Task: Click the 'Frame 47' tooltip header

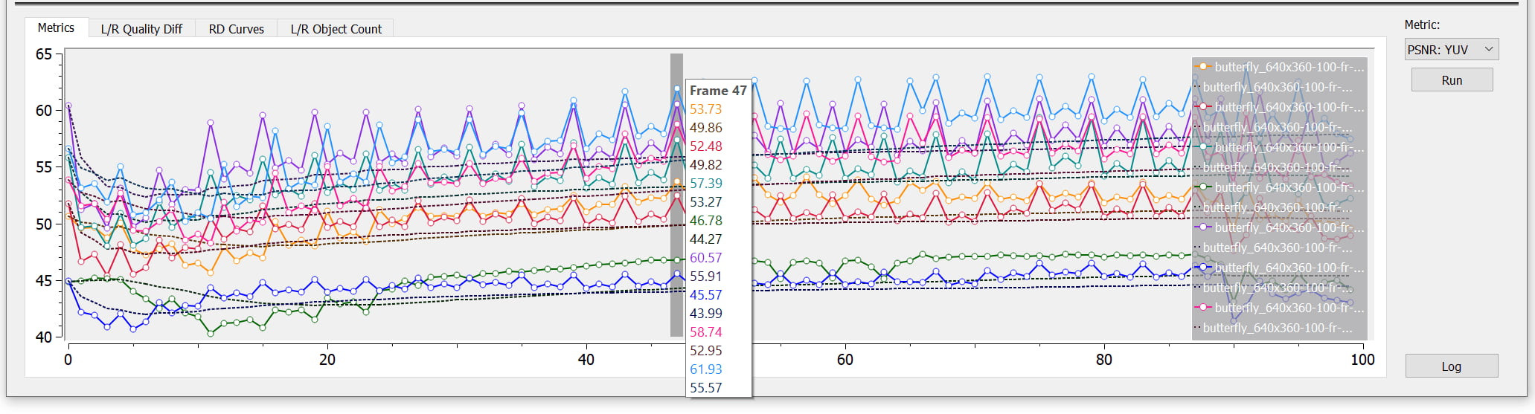Action: [718, 91]
